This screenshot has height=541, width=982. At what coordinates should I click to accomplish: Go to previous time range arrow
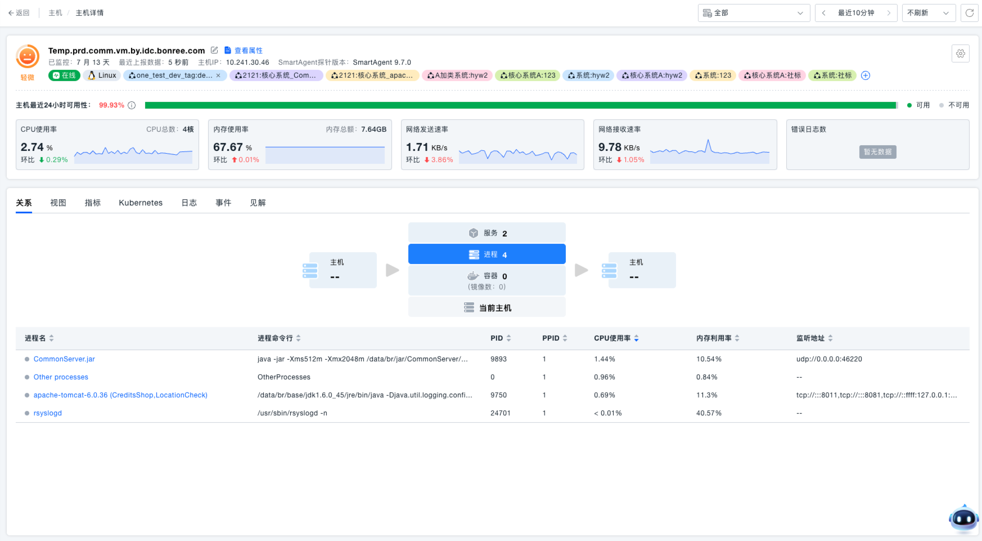[x=823, y=13]
